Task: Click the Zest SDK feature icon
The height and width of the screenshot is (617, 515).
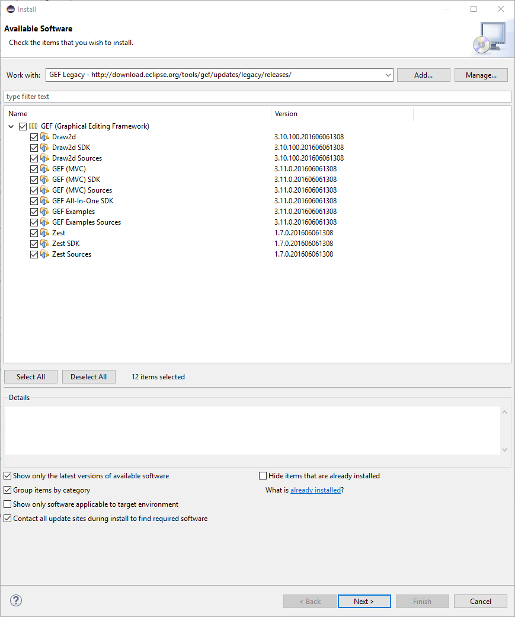Action: tap(45, 243)
